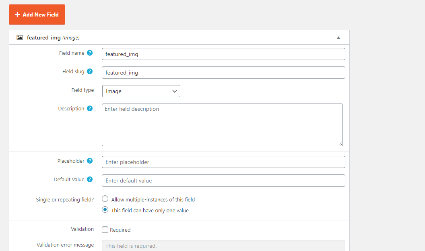Open help tooltip for Field name
Image resolution: width=425 pixels, height=251 pixels.
[90, 53]
